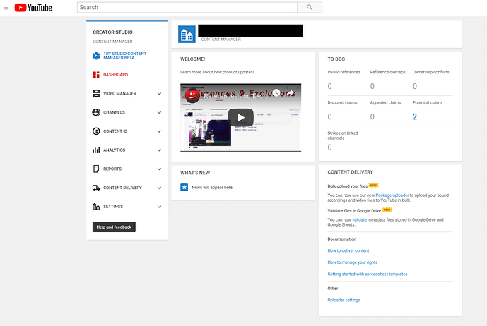Open the hamburger guide menu icon
The width and height of the screenshot is (487, 326).
[x=6, y=8]
